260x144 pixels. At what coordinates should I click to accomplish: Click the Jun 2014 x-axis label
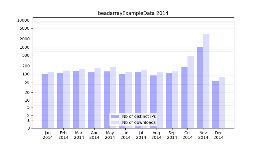click(x=125, y=135)
